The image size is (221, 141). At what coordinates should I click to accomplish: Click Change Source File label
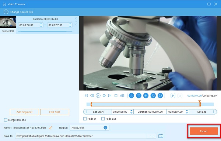[x=22, y=12]
